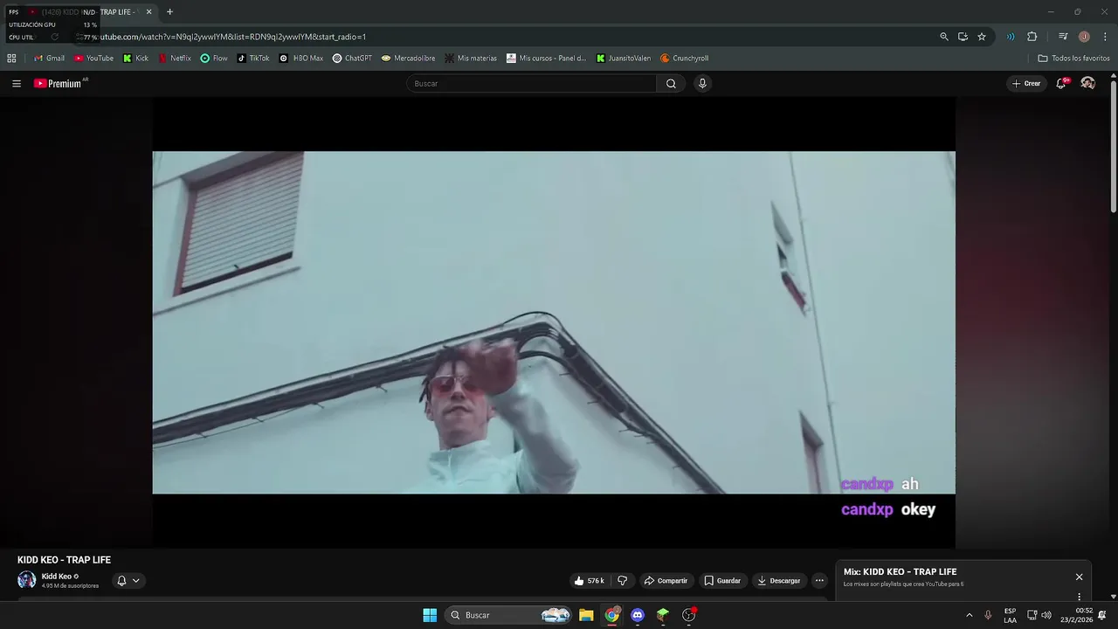This screenshot has width=1118, height=629.
Task: Open File Explorer from taskbar
Action: point(586,615)
